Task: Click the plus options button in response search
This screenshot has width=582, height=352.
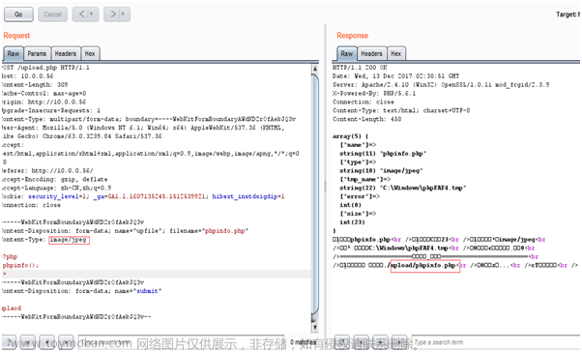Action: pos(380,342)
